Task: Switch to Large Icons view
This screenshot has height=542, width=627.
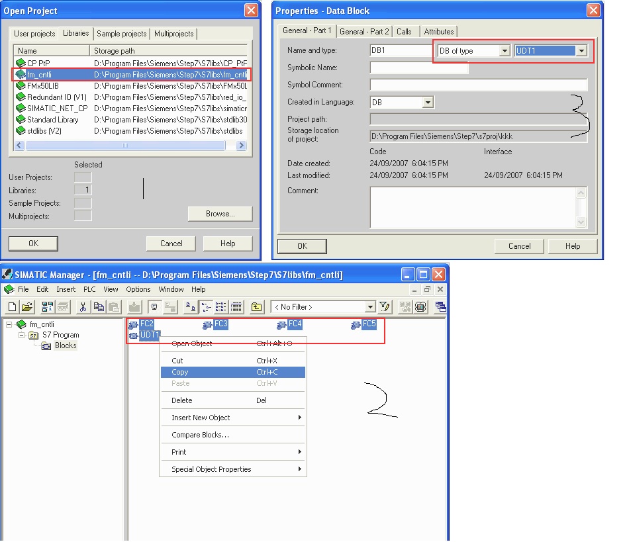Action: coord(190,307)
